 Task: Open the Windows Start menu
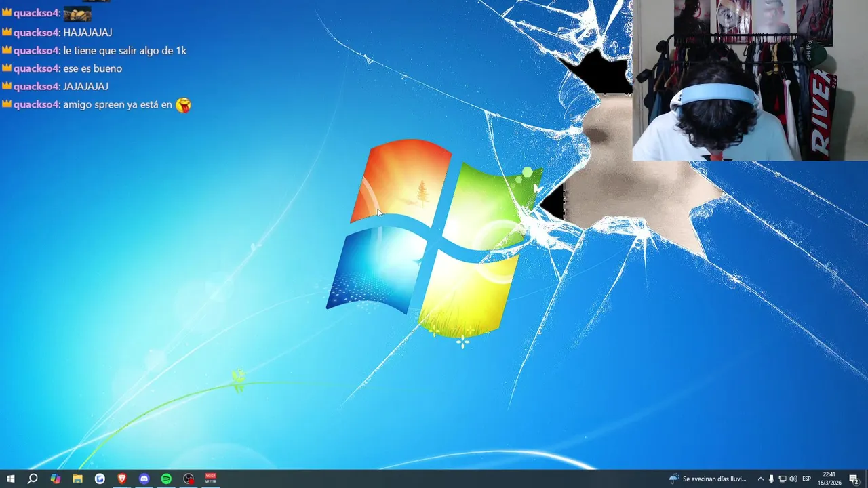click(x=11, y=479)
